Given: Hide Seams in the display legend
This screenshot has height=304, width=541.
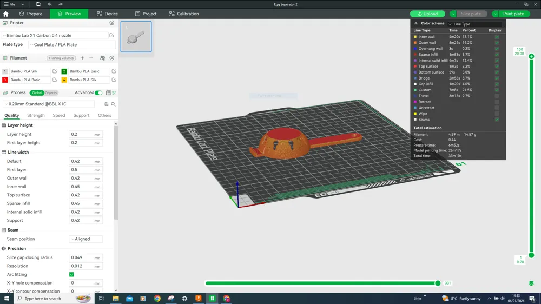Looking at the screenshot, I should click(497, 120).
